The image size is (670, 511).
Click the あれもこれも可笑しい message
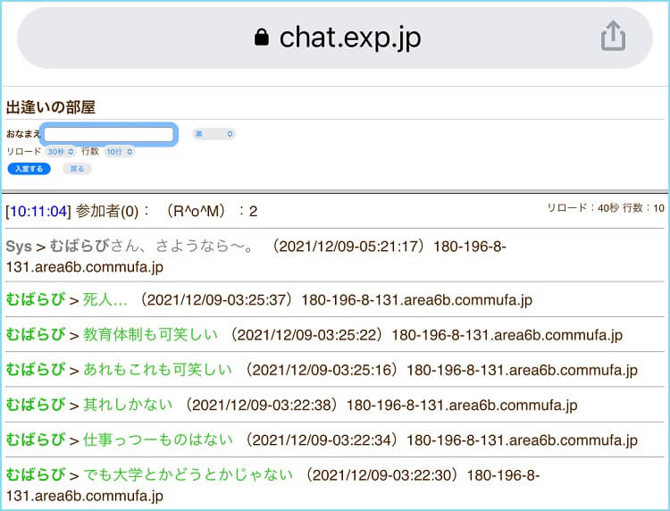(x=157, y=370)
